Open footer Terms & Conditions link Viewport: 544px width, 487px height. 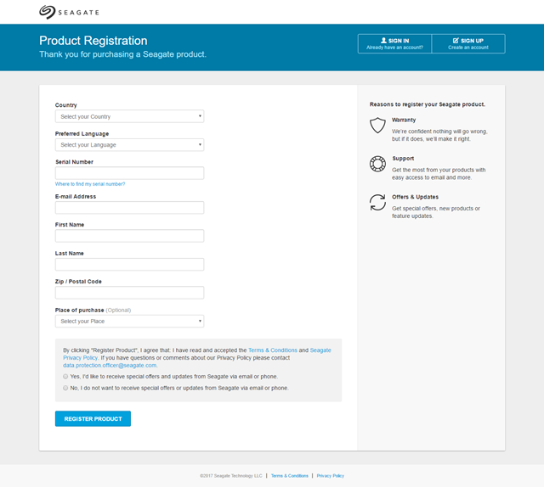pyautogui.click(x=290, y=476)
